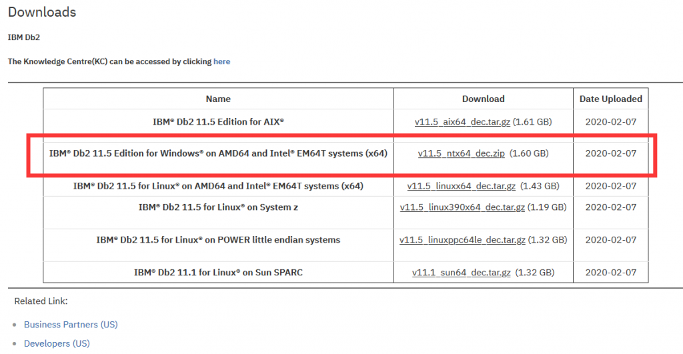Click the (1.61 GB) size in AIX row

tap(532, 122)
